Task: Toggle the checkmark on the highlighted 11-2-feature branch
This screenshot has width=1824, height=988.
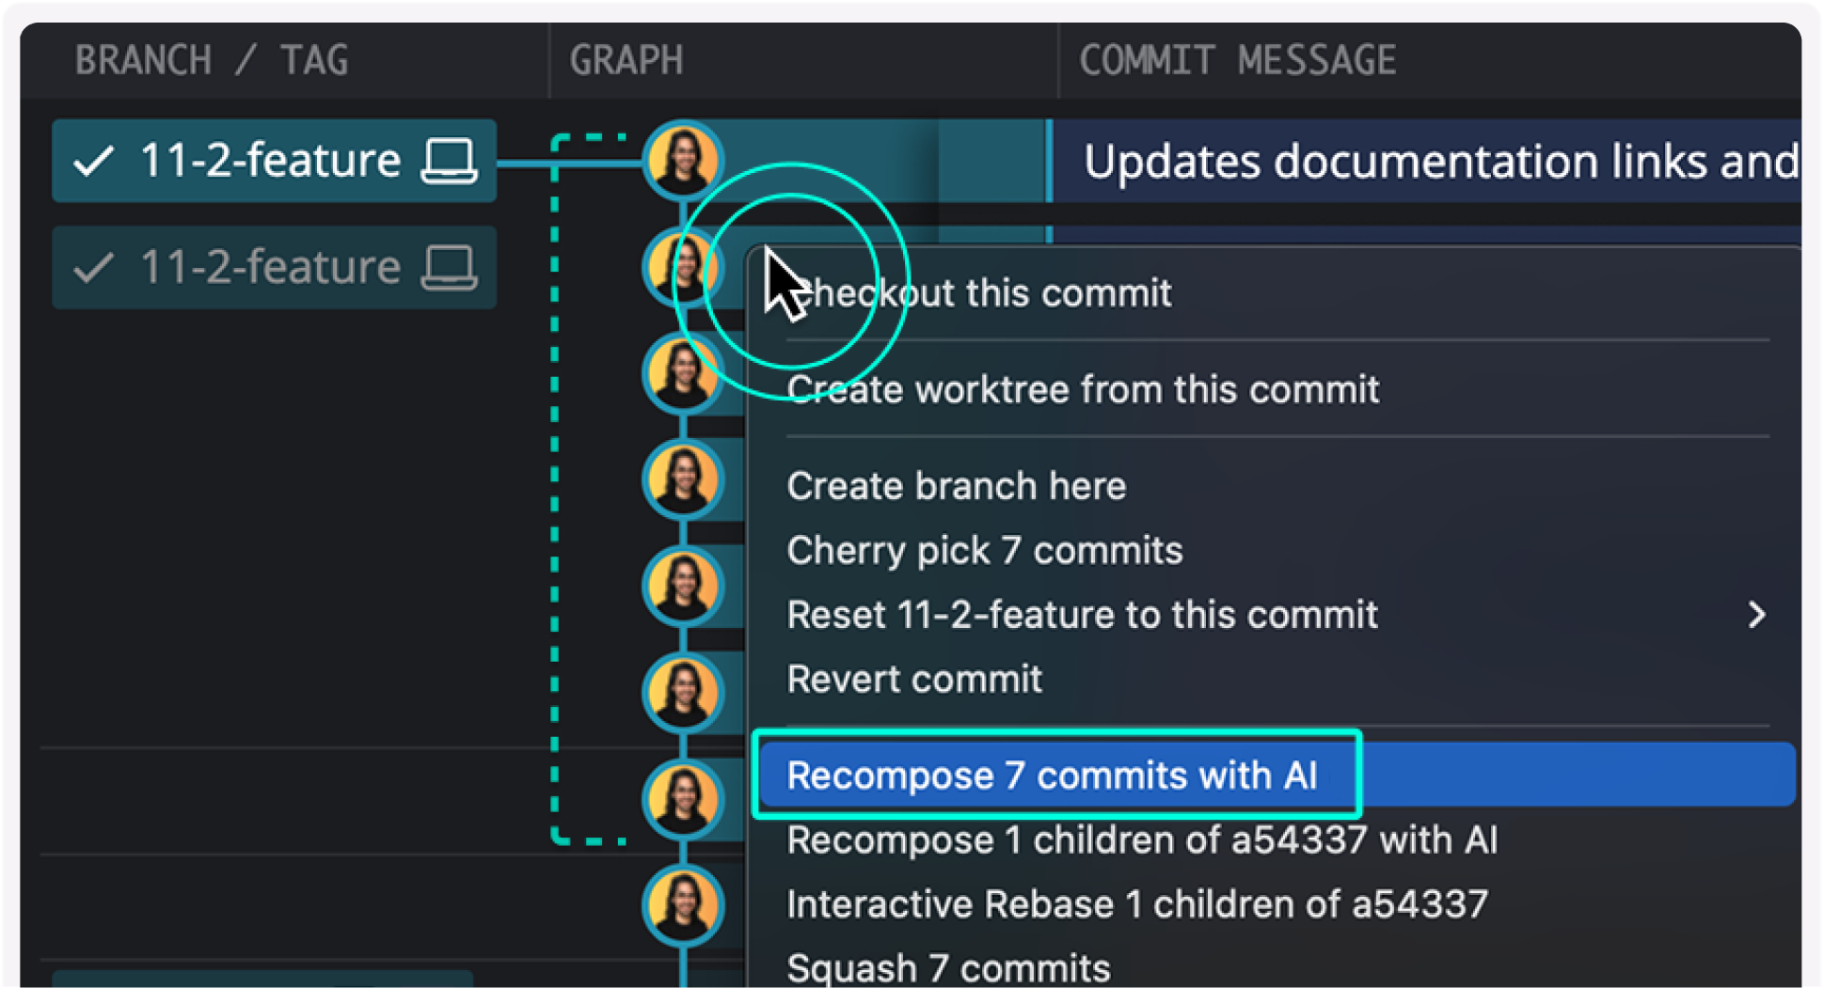Action: click(94, 161)
